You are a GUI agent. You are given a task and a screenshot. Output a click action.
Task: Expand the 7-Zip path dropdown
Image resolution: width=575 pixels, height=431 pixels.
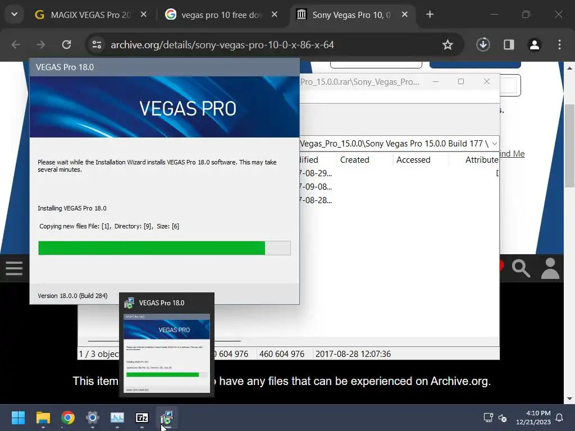pyautogui.click(x=494, y=144)
